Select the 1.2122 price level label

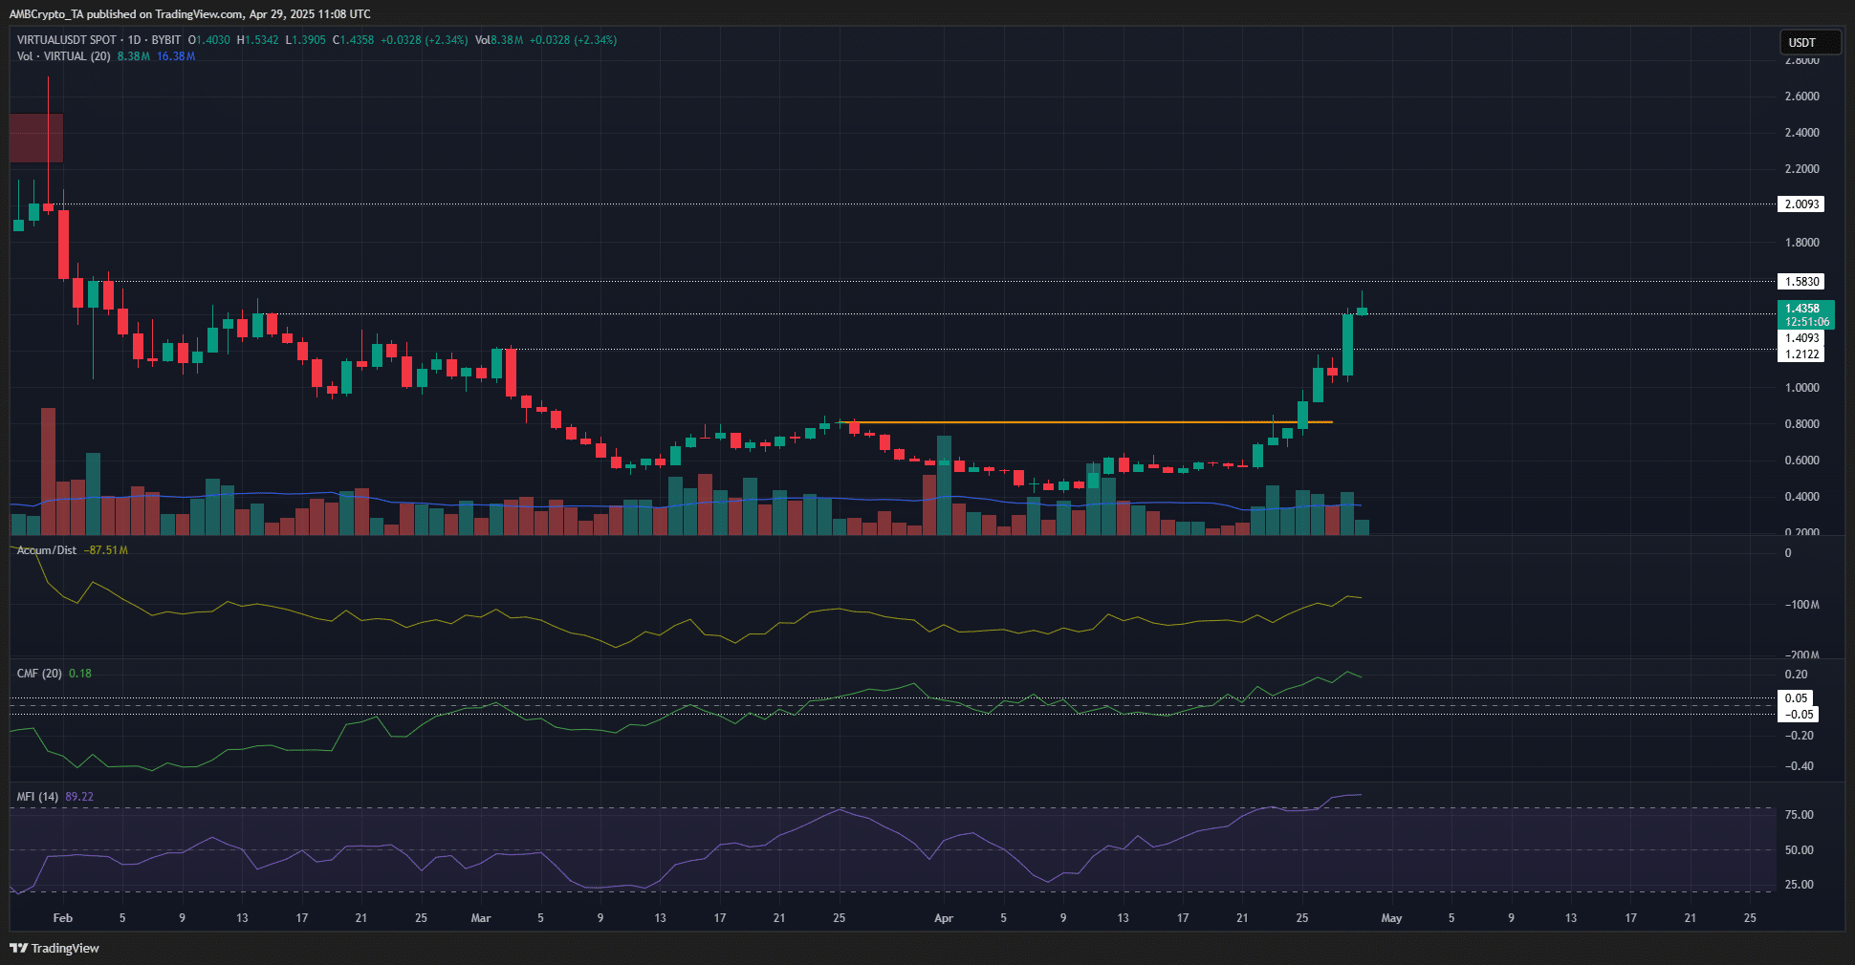pyautogui.click(x=1801, y=354)
